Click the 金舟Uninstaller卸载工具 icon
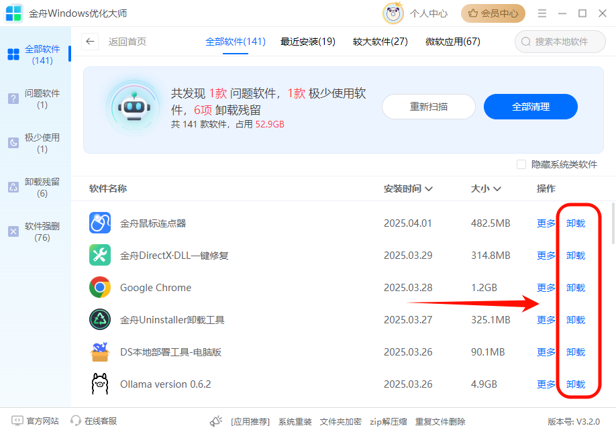Viewport: 616px width, 434px height. click(100, 320)
